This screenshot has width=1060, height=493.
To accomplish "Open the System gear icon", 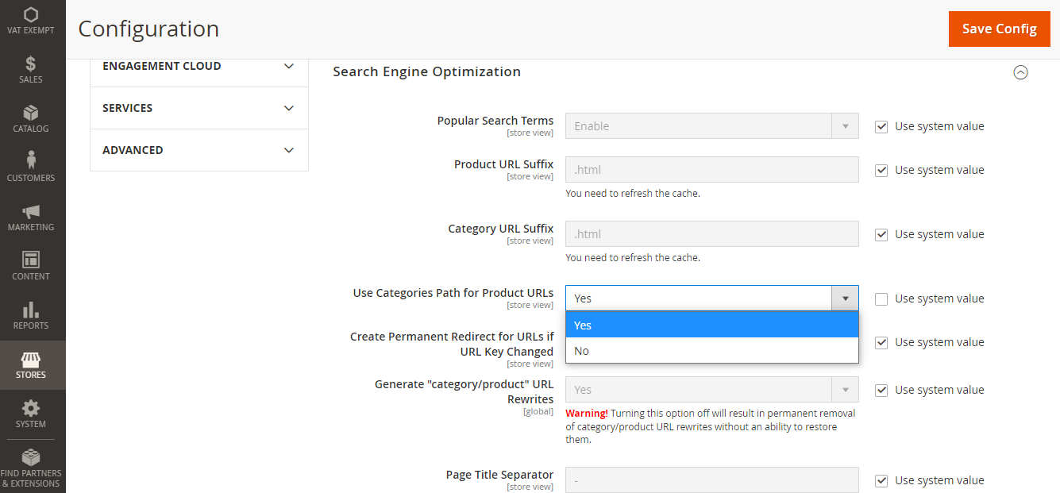I will tap(30, 408).
